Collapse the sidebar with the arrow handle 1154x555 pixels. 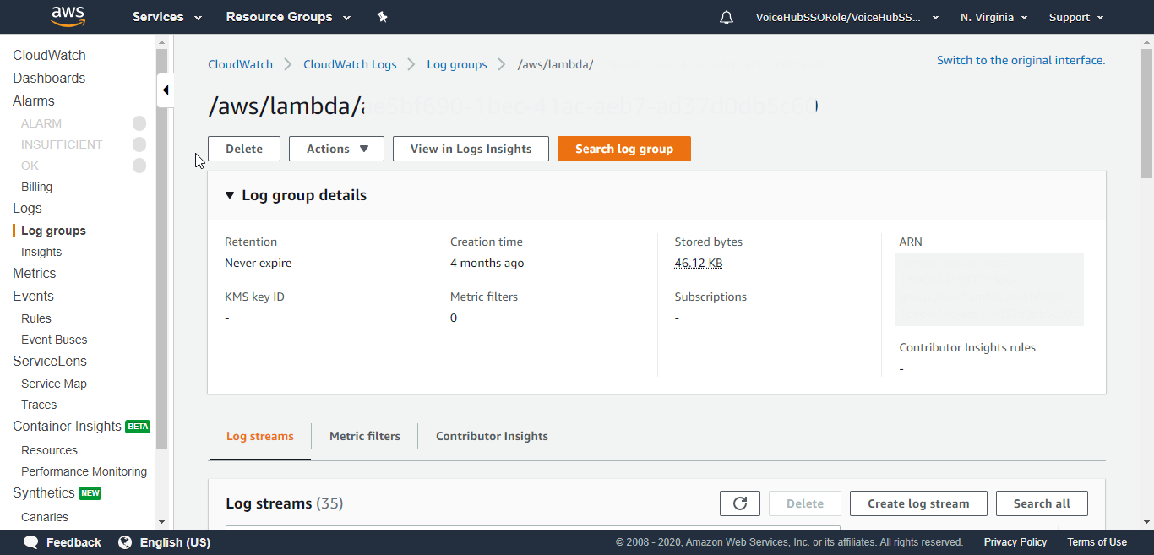[x=166, y=90]
